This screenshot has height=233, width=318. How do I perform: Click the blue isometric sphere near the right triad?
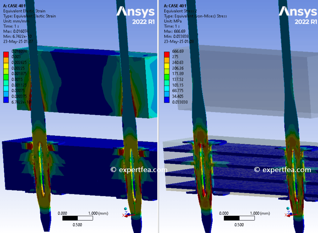[288, 208]
